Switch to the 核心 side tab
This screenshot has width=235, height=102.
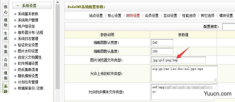tap(6, 9)
